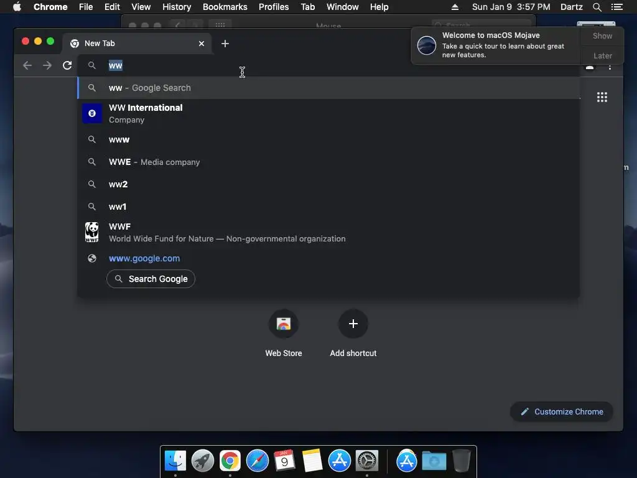Open the Help menu
This screenshot has width=637, height=478.
coord(379,7)
